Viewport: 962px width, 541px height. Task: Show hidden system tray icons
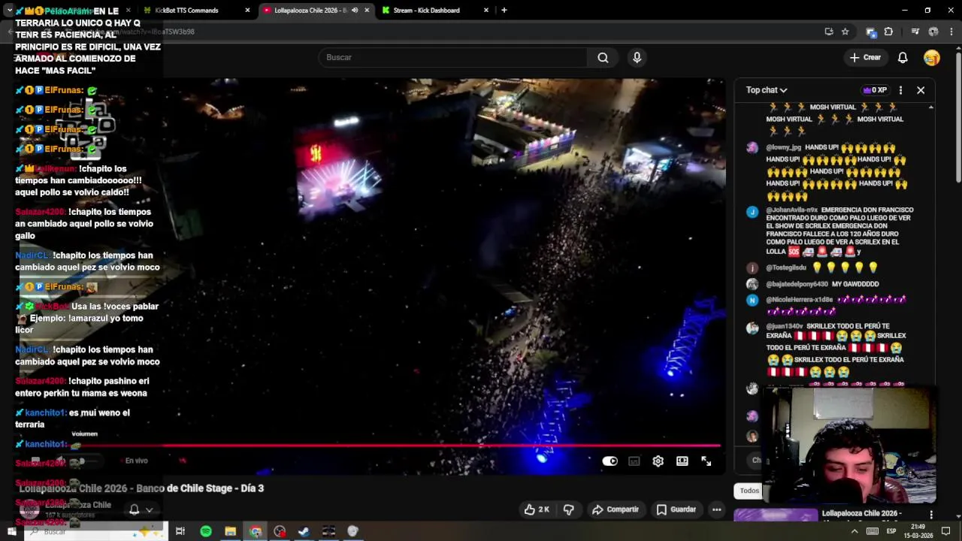point(855,532)
